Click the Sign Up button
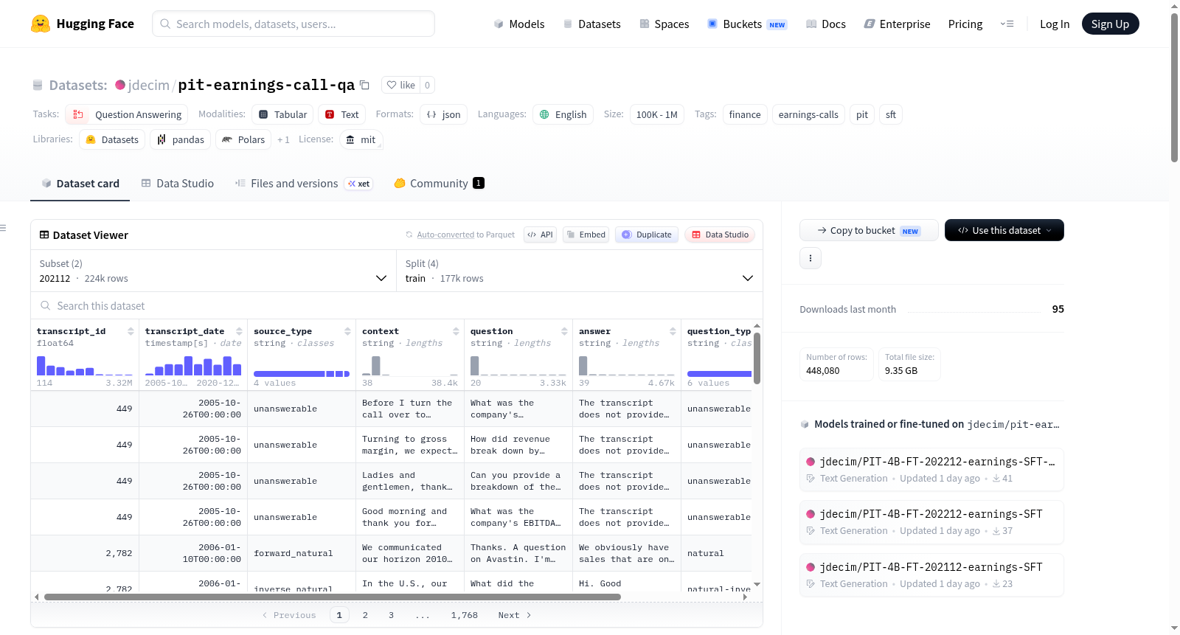1180x635 pixels. [1111, 24]
